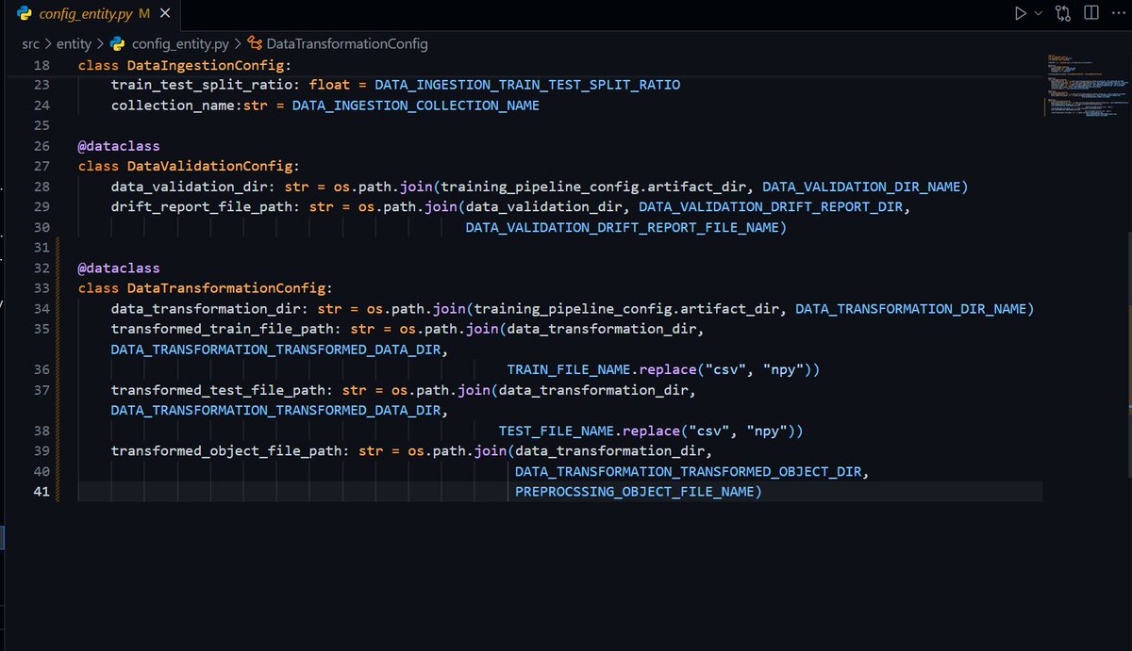Split the editor to the right
Image resolution: width=1132 pixels, height=651 pixels.
point(1091,13)
